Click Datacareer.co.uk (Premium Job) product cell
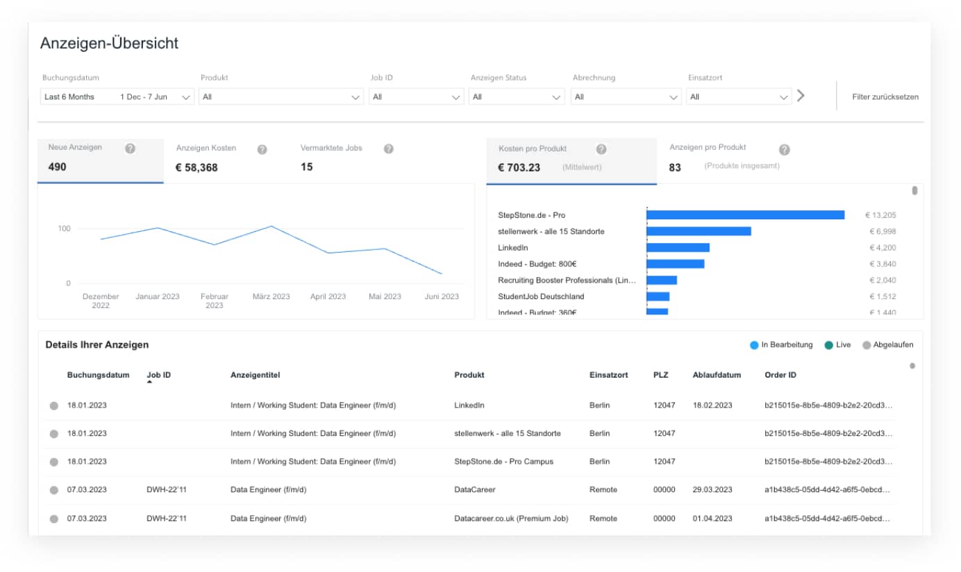The height and width of the screenshot is (572, 961). point(511,519)
